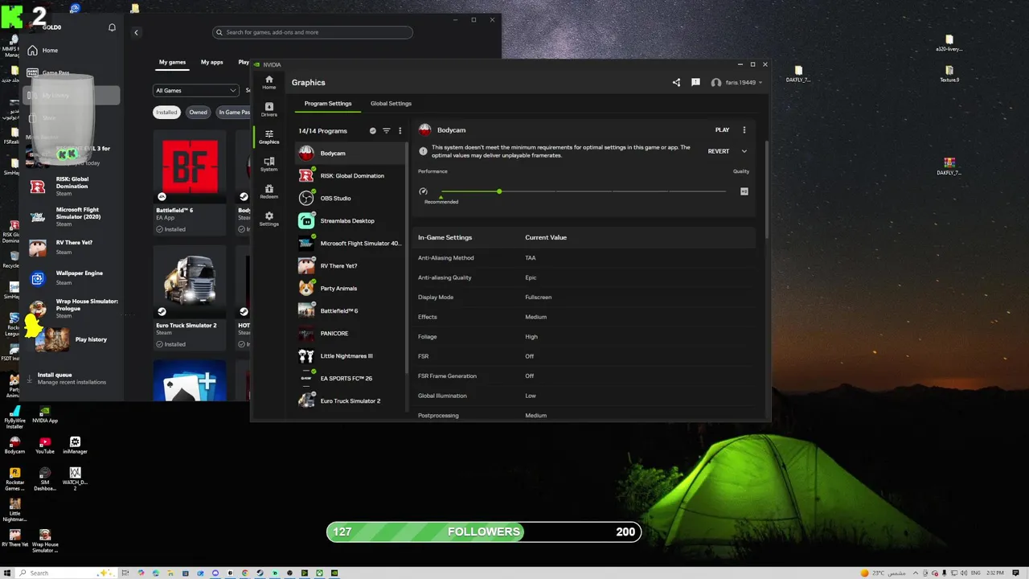Select Little Nightmares III in programs list
The image size is (1029, 579).
pos(351,355)
